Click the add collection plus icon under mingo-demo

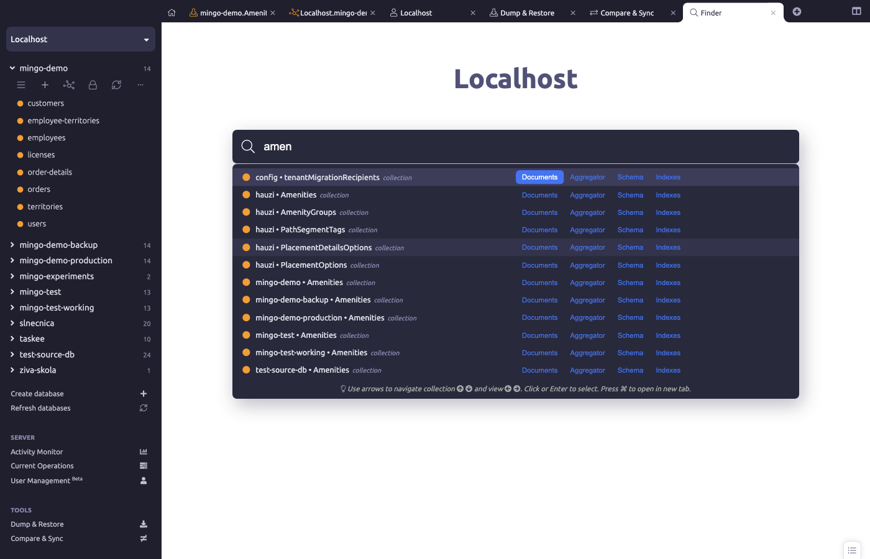tap(45, 85)
